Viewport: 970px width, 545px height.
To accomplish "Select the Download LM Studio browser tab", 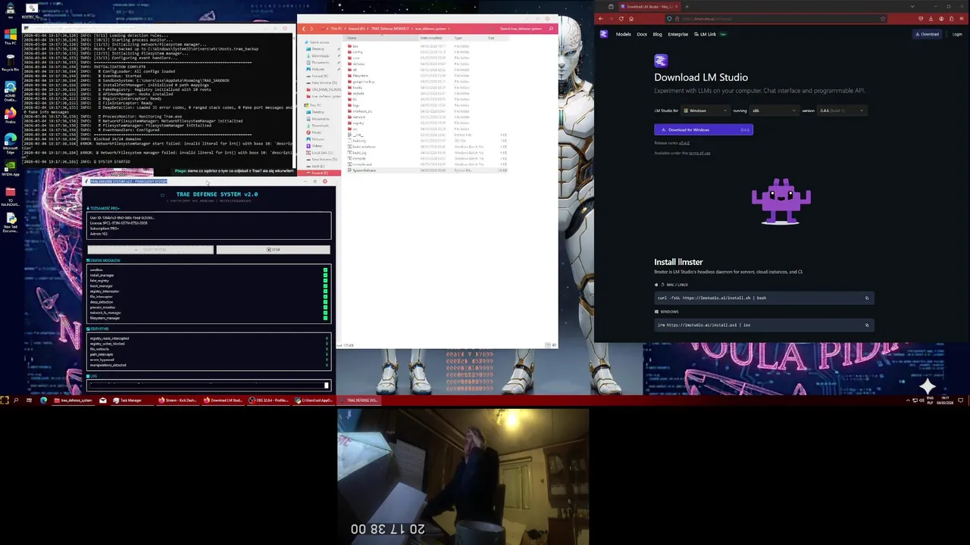I will (x=649, y=7).
